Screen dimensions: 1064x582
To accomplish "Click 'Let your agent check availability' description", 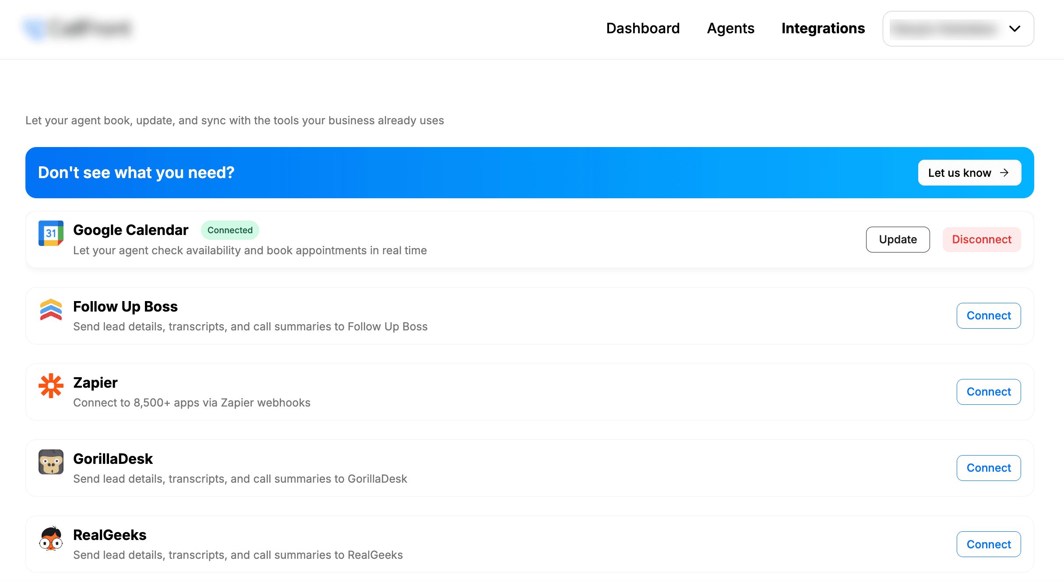I will [x=250, y=250].
